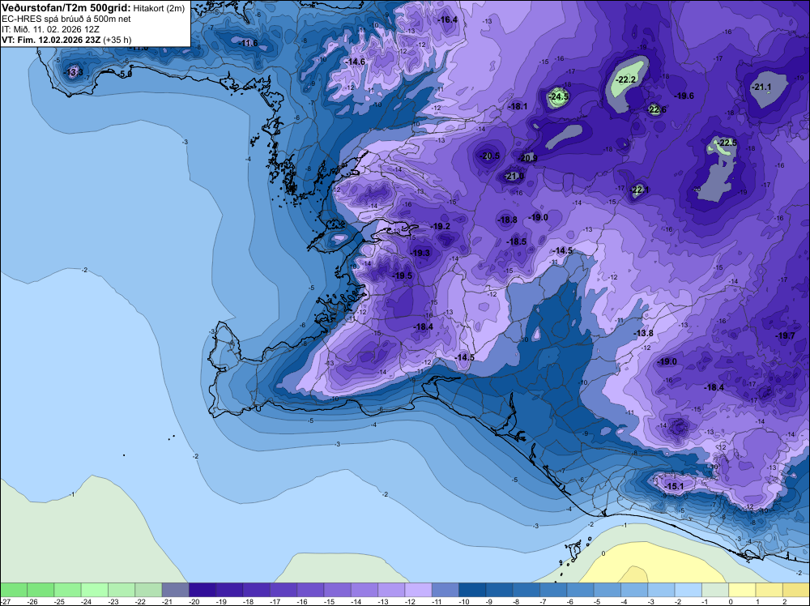Click the 'Veðurstofan/T2m 500grid:' title text
The image size is (810, 606).
(67, 8)
